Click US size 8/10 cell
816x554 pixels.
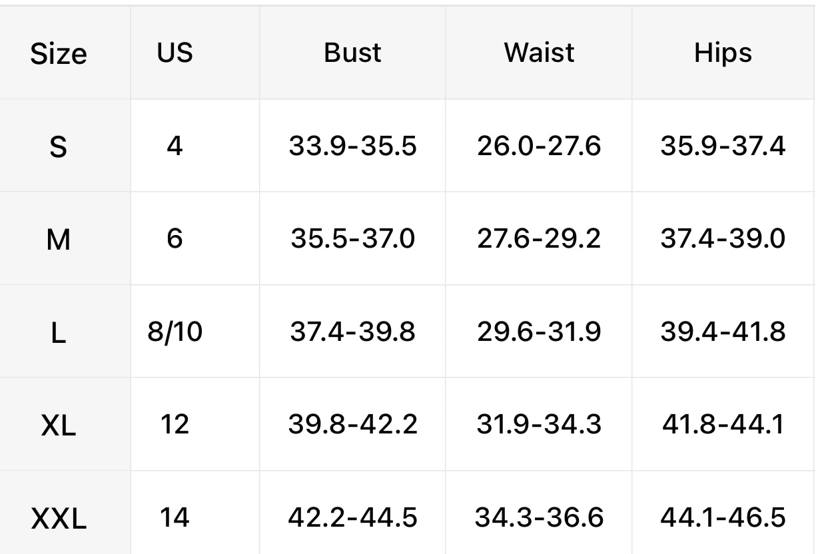pyautogui.click(x=175, y=332)
